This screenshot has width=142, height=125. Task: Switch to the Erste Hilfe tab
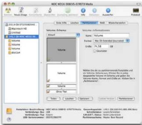point(61,23)
